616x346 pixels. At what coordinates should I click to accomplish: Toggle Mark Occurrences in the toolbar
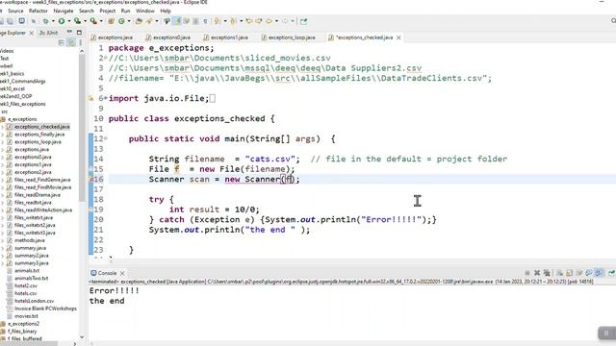click(x=176, y=21)
